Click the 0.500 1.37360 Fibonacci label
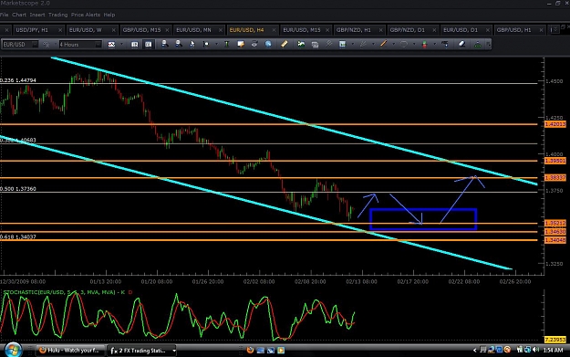570x357 pixels. [18, 189]
